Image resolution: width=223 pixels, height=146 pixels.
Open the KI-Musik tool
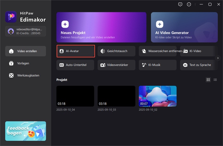158,65
